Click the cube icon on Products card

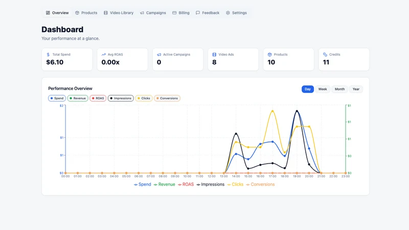tap(270, 55)
